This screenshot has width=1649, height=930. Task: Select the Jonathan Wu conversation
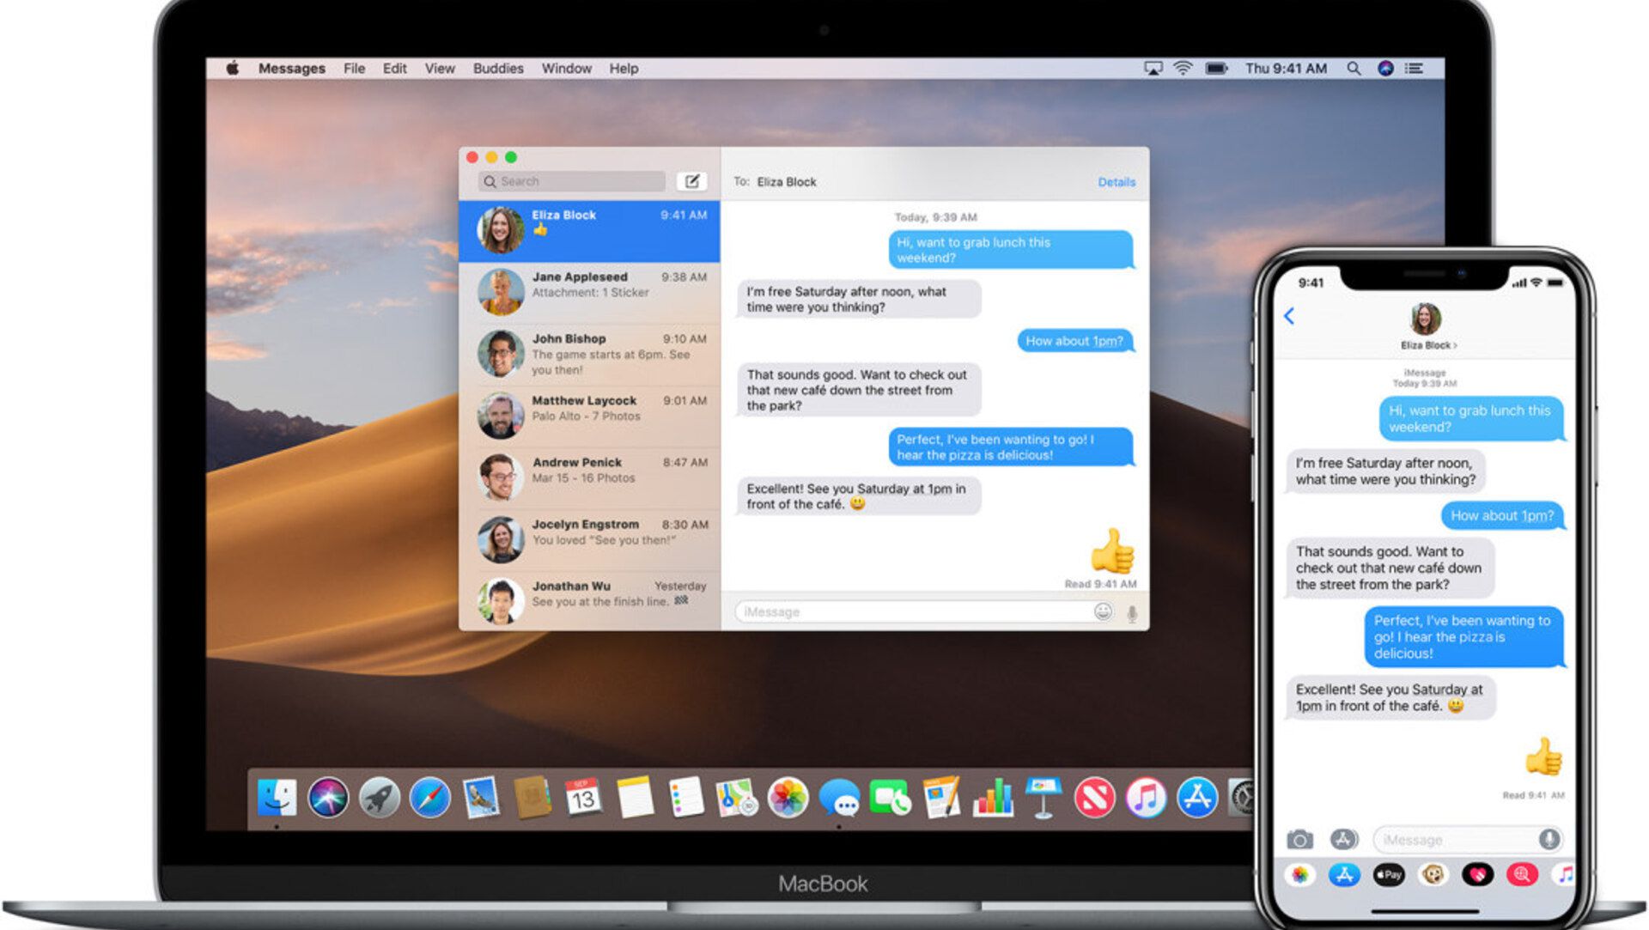pos(589,600)
